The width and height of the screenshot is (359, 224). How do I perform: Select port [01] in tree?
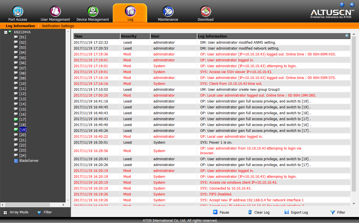pyautogui.click(x=23, y=37)
